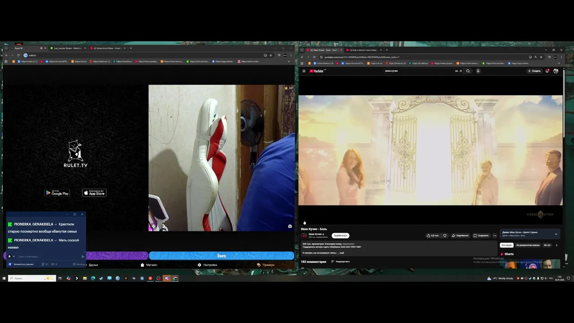
Task: Reload the YouTube browser page
Action: [314, 57]
